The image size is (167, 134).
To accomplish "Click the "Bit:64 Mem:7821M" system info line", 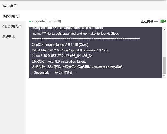I will [70, 50].
